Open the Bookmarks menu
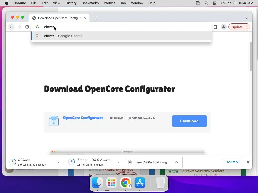This screenshot has height=193, width=258. click(90, 3)
